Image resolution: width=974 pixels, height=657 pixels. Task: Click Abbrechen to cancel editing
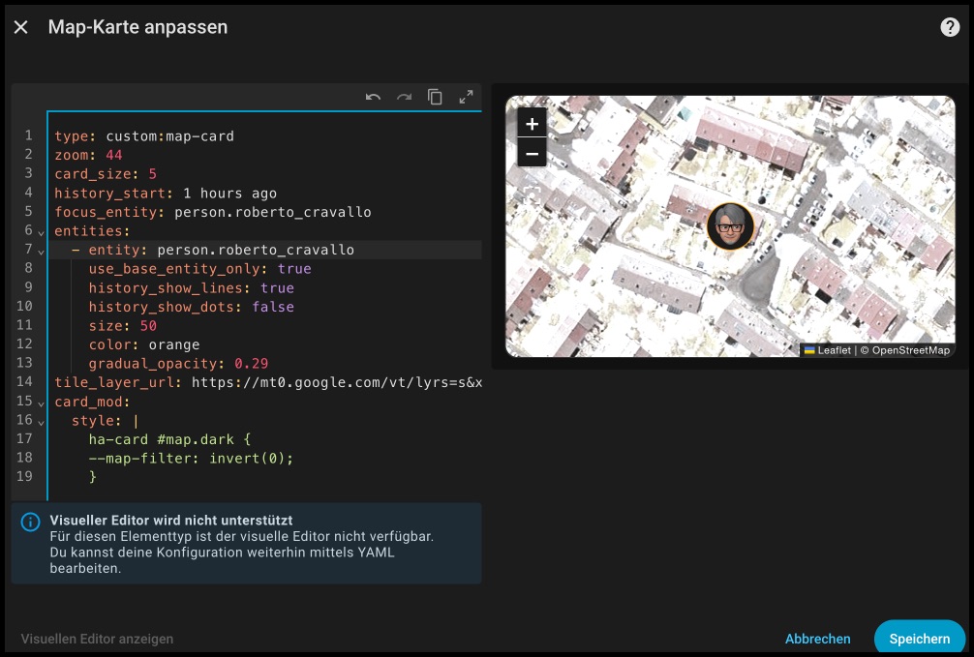click(817, 639)
